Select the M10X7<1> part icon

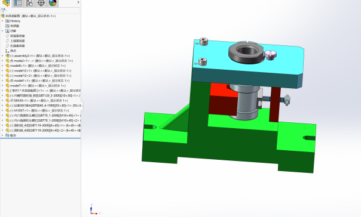[x=7, y=110]
